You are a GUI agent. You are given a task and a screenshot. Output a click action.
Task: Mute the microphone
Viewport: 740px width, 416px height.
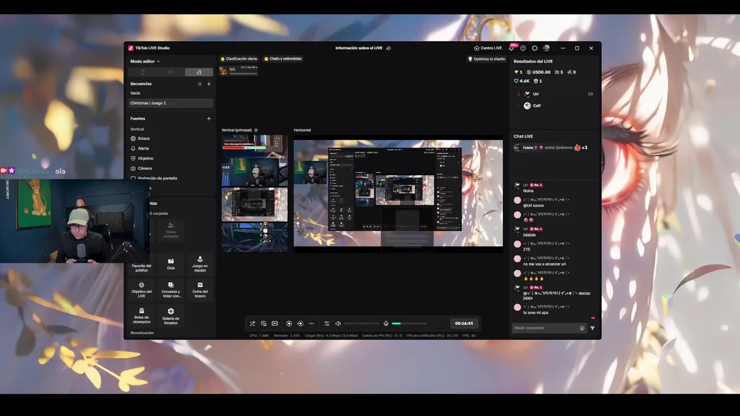[386, 324]
